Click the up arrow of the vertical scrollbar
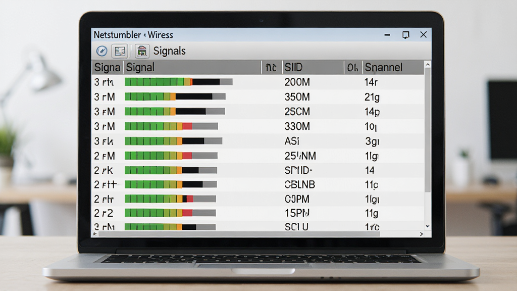Viewport: 517px width, 291px height. click(x=428, y=65)
